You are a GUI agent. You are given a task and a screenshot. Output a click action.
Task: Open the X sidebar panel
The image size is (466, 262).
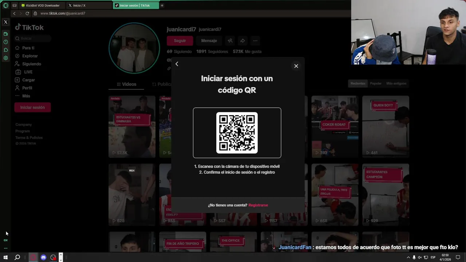5,22
